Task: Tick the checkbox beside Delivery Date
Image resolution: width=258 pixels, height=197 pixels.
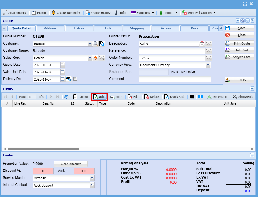Action: [75, 79]
